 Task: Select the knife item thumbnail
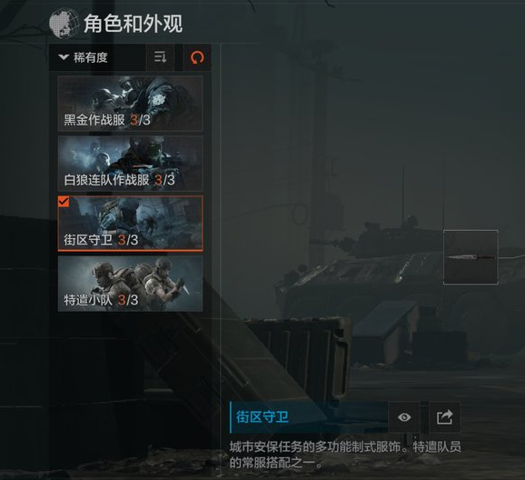(x=471, y=257)
